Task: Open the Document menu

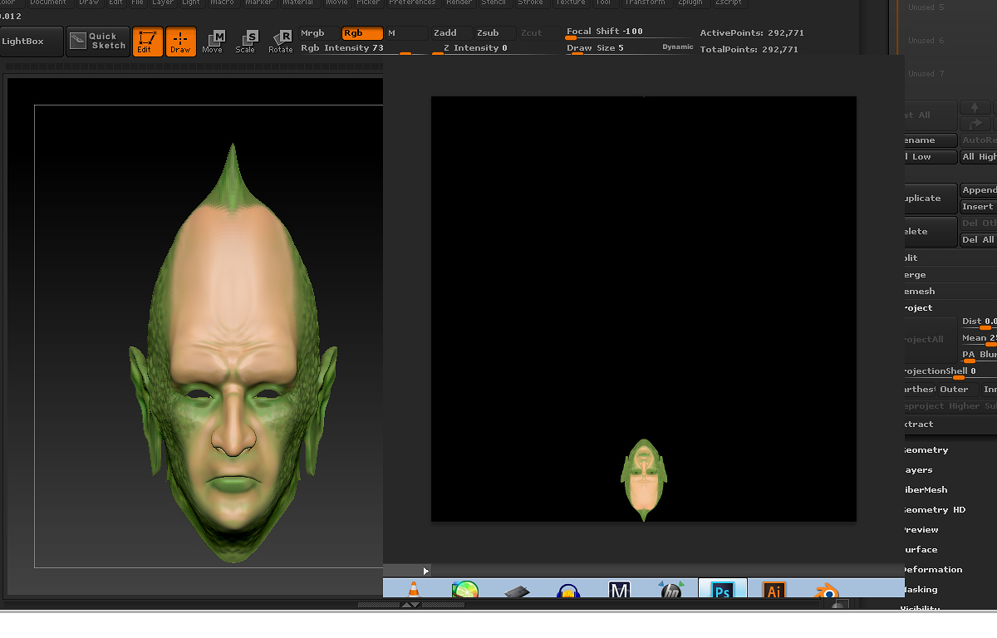Action: [x=48, y=3]
